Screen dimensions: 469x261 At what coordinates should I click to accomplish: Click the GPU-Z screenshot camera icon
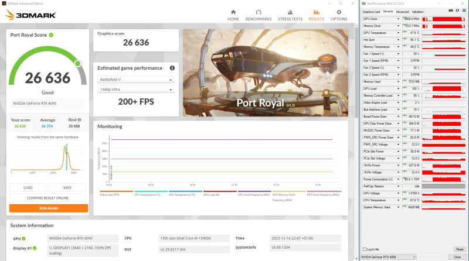[x=451, y=11]
